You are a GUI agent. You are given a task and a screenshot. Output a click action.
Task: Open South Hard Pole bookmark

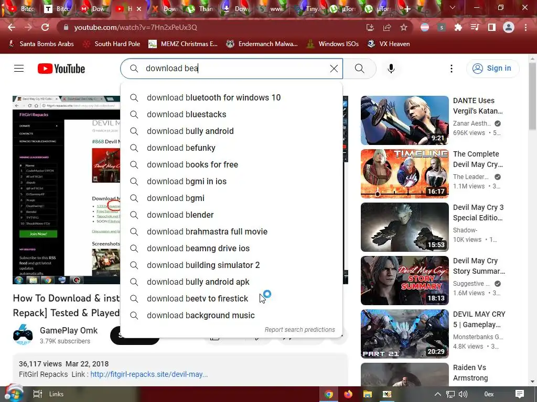(112, 44)
